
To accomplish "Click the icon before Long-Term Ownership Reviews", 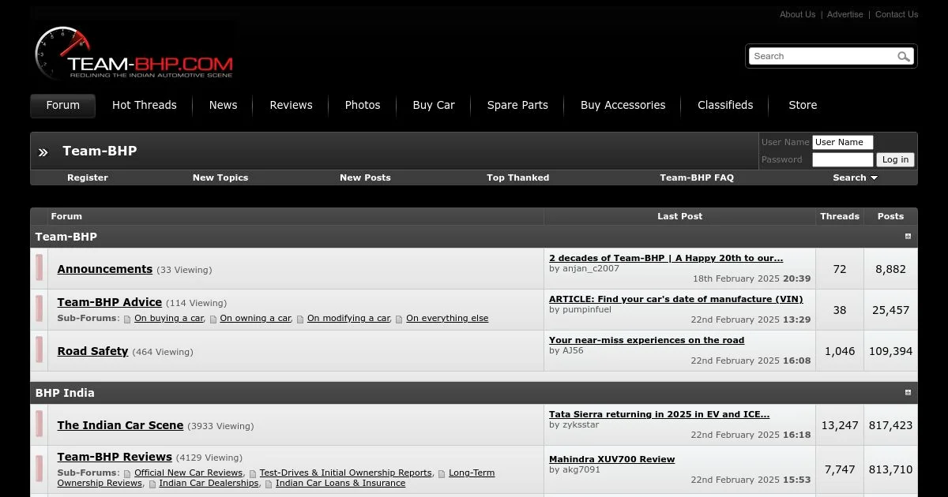I will [442, 473].
